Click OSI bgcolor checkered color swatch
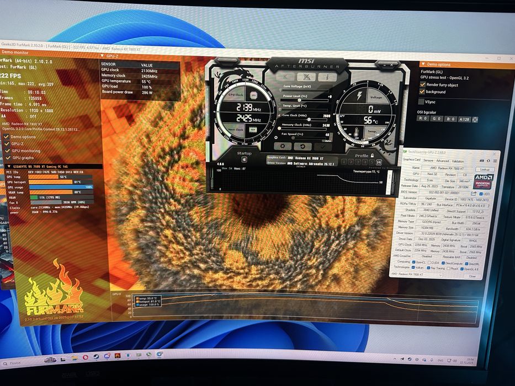The width and height of the screenshot is (515, 386). pyautogui.click(x=475, y=120)
